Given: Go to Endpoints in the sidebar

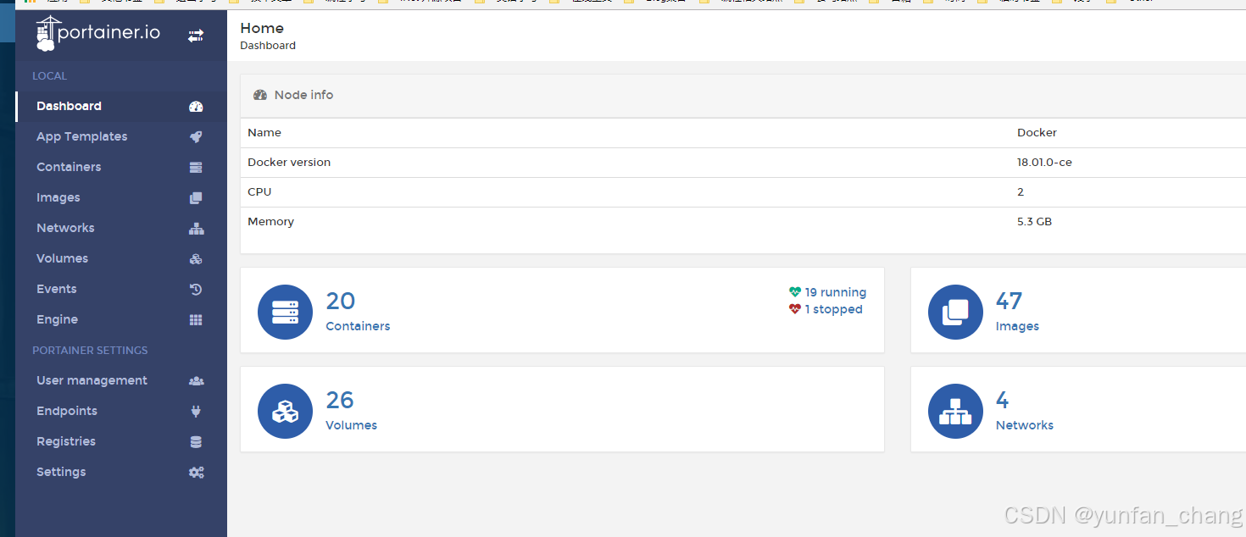Looking at the screenshot, I should (x=121, y=411).
